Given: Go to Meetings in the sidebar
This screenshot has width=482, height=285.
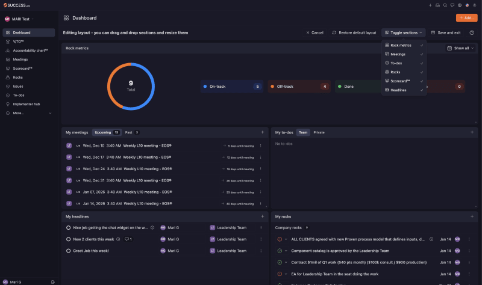Looking at the screenshot, I should pos(28,59).
